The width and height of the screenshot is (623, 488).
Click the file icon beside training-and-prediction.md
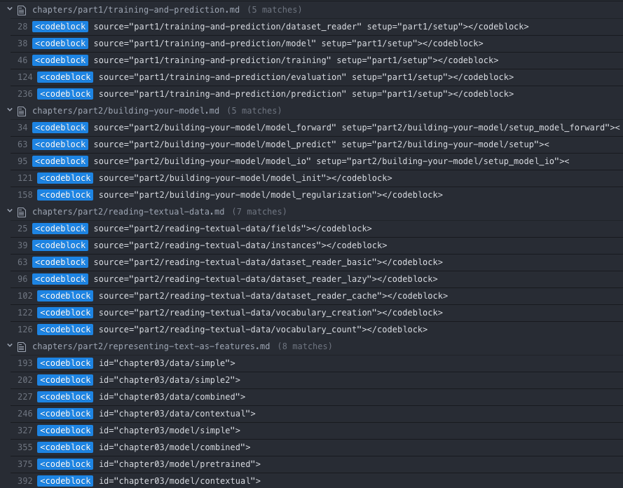tap(23, 10)
